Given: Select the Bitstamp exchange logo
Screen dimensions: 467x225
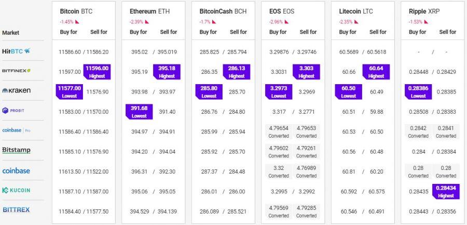Looking at the screenshot, I should point(16,150).
